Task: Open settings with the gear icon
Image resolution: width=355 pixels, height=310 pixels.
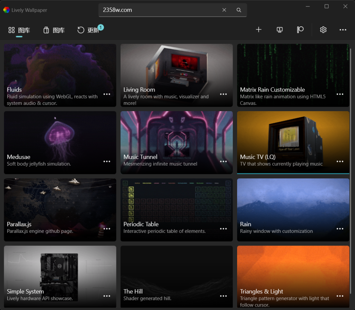Action: (x=323, y=30)
